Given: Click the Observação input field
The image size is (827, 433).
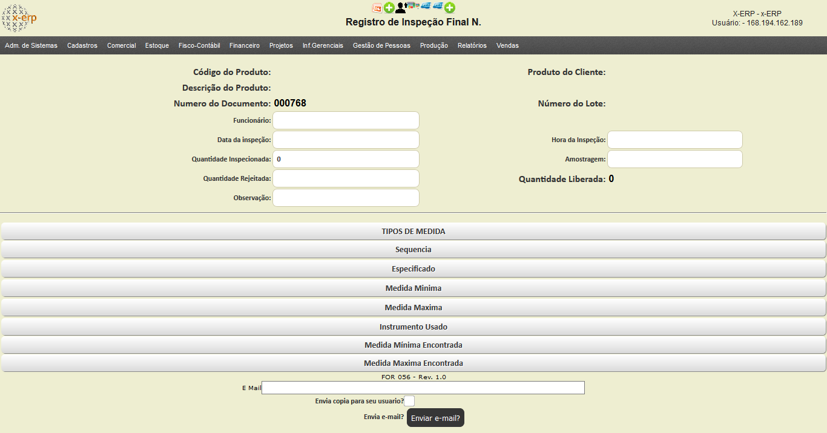Looking at the screenshot, I should pos(346,198).
